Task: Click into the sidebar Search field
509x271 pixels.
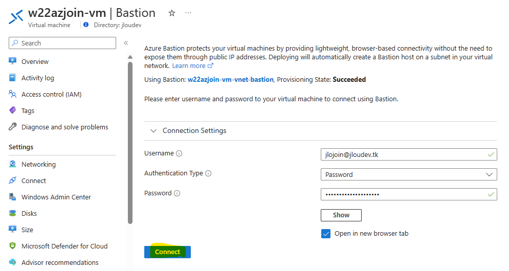Action: [x=62, y=43]
